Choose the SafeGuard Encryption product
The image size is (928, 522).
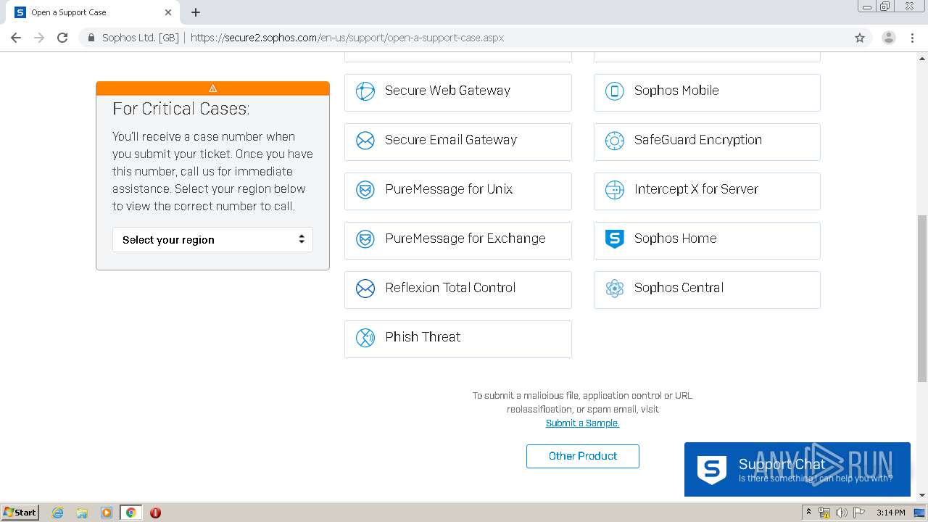click(707, 141)
